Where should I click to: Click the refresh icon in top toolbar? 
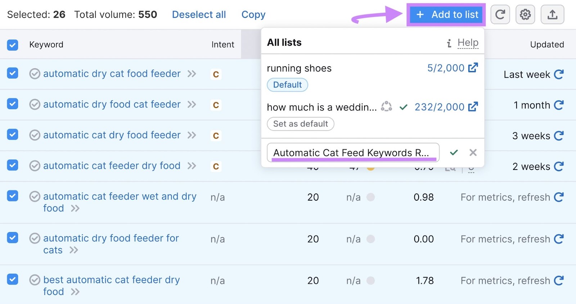point(500,15)
